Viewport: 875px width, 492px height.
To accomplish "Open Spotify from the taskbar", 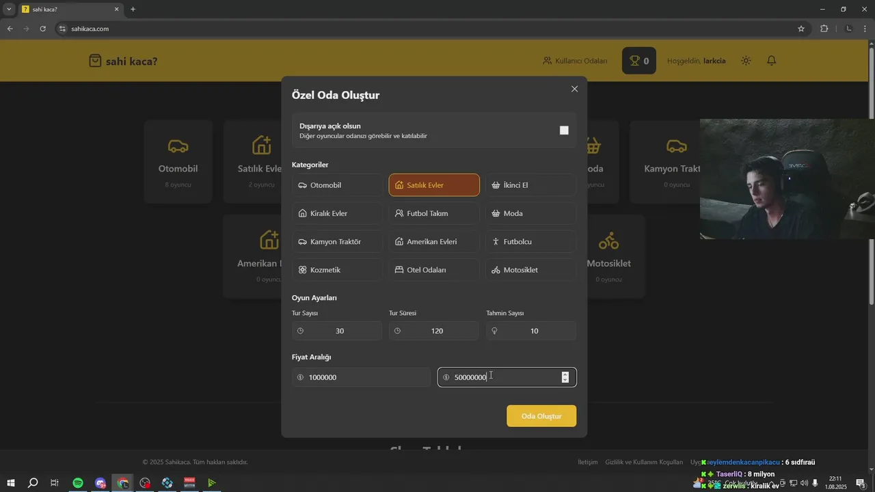I will click(78, 483).
